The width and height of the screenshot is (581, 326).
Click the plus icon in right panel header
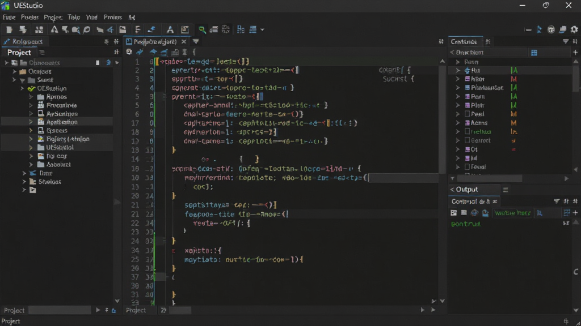tap(575, 53)
